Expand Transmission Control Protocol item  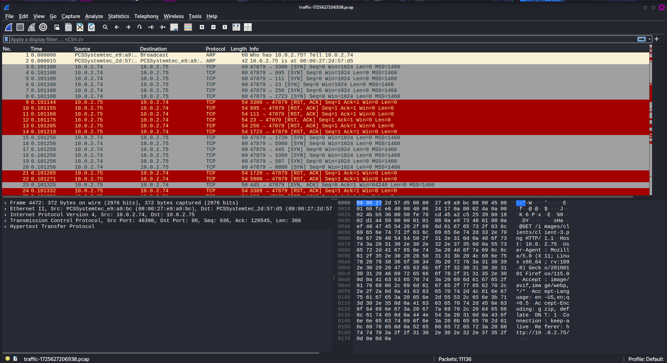point(6,221)
